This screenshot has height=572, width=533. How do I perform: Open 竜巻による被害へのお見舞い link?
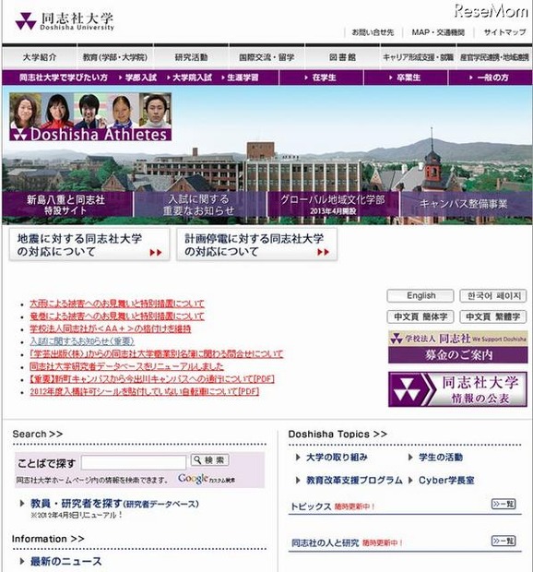(x=117, y=316)
